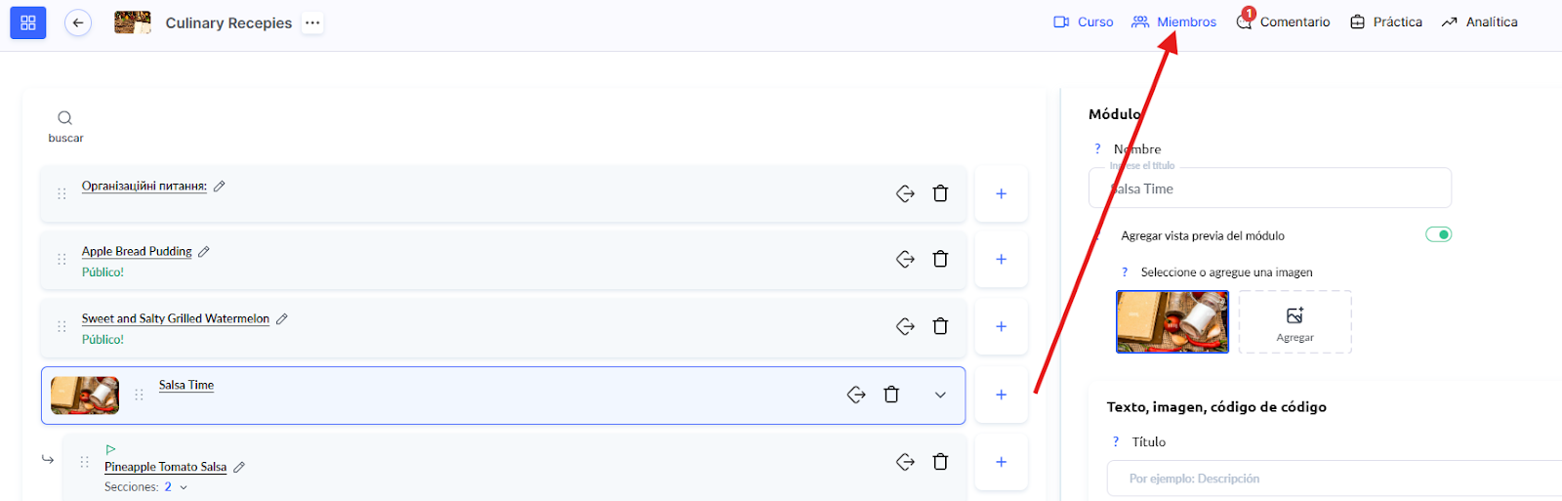Open the three-dots menu beside Culinary Recepies
Viewport: 1562px width, 501px height.
click(312, 22)
